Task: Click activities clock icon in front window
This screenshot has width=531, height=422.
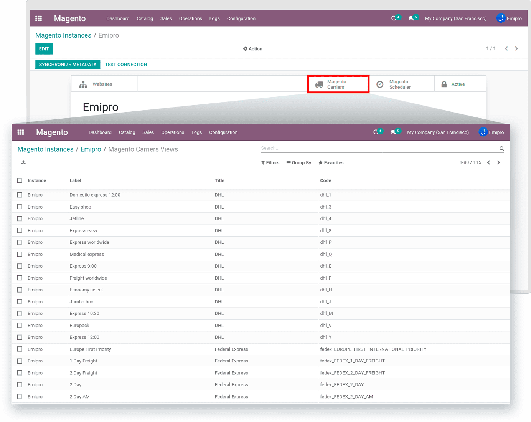Action: click(376, 132)
